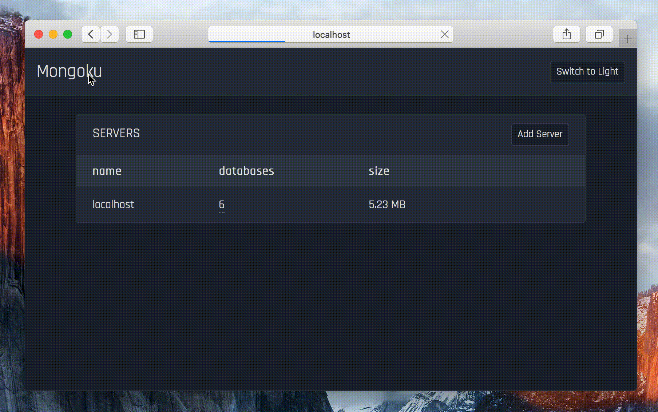The image size is (658, 412).
Task: Switch to Light theme
Action: point(587,72)
